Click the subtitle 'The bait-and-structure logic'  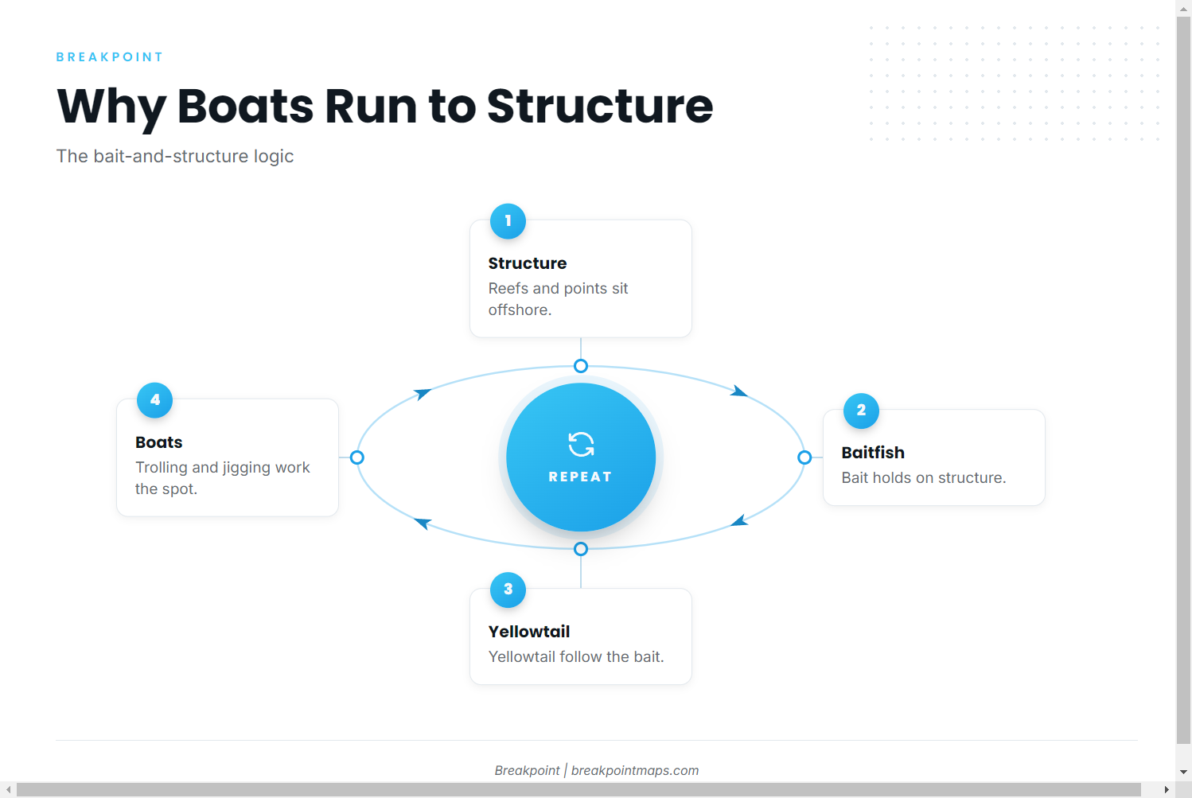pos(175,156)
